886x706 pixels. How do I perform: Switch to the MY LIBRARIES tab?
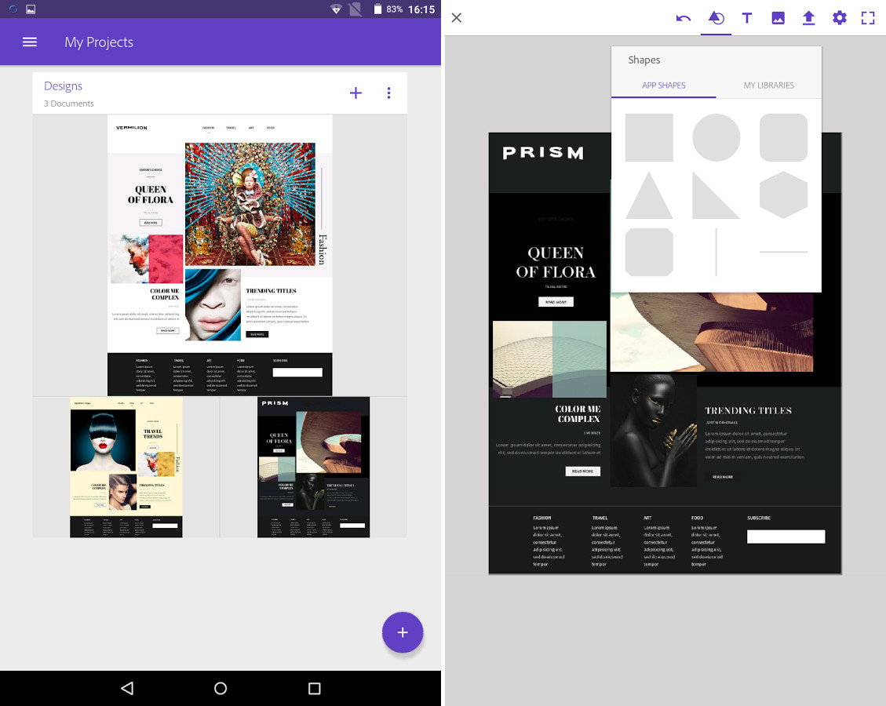point(768,85)
